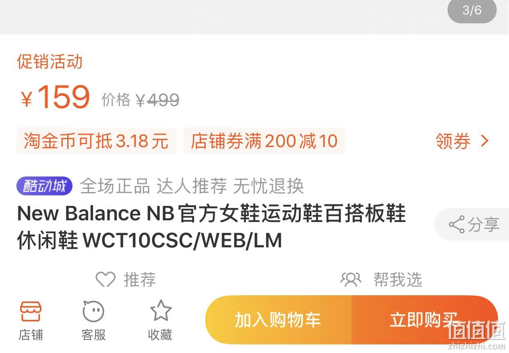The height and width of the screenshot is (353, 509).
Task: Tap the crossed-out ¥499 price
Action: click(158, 100)
